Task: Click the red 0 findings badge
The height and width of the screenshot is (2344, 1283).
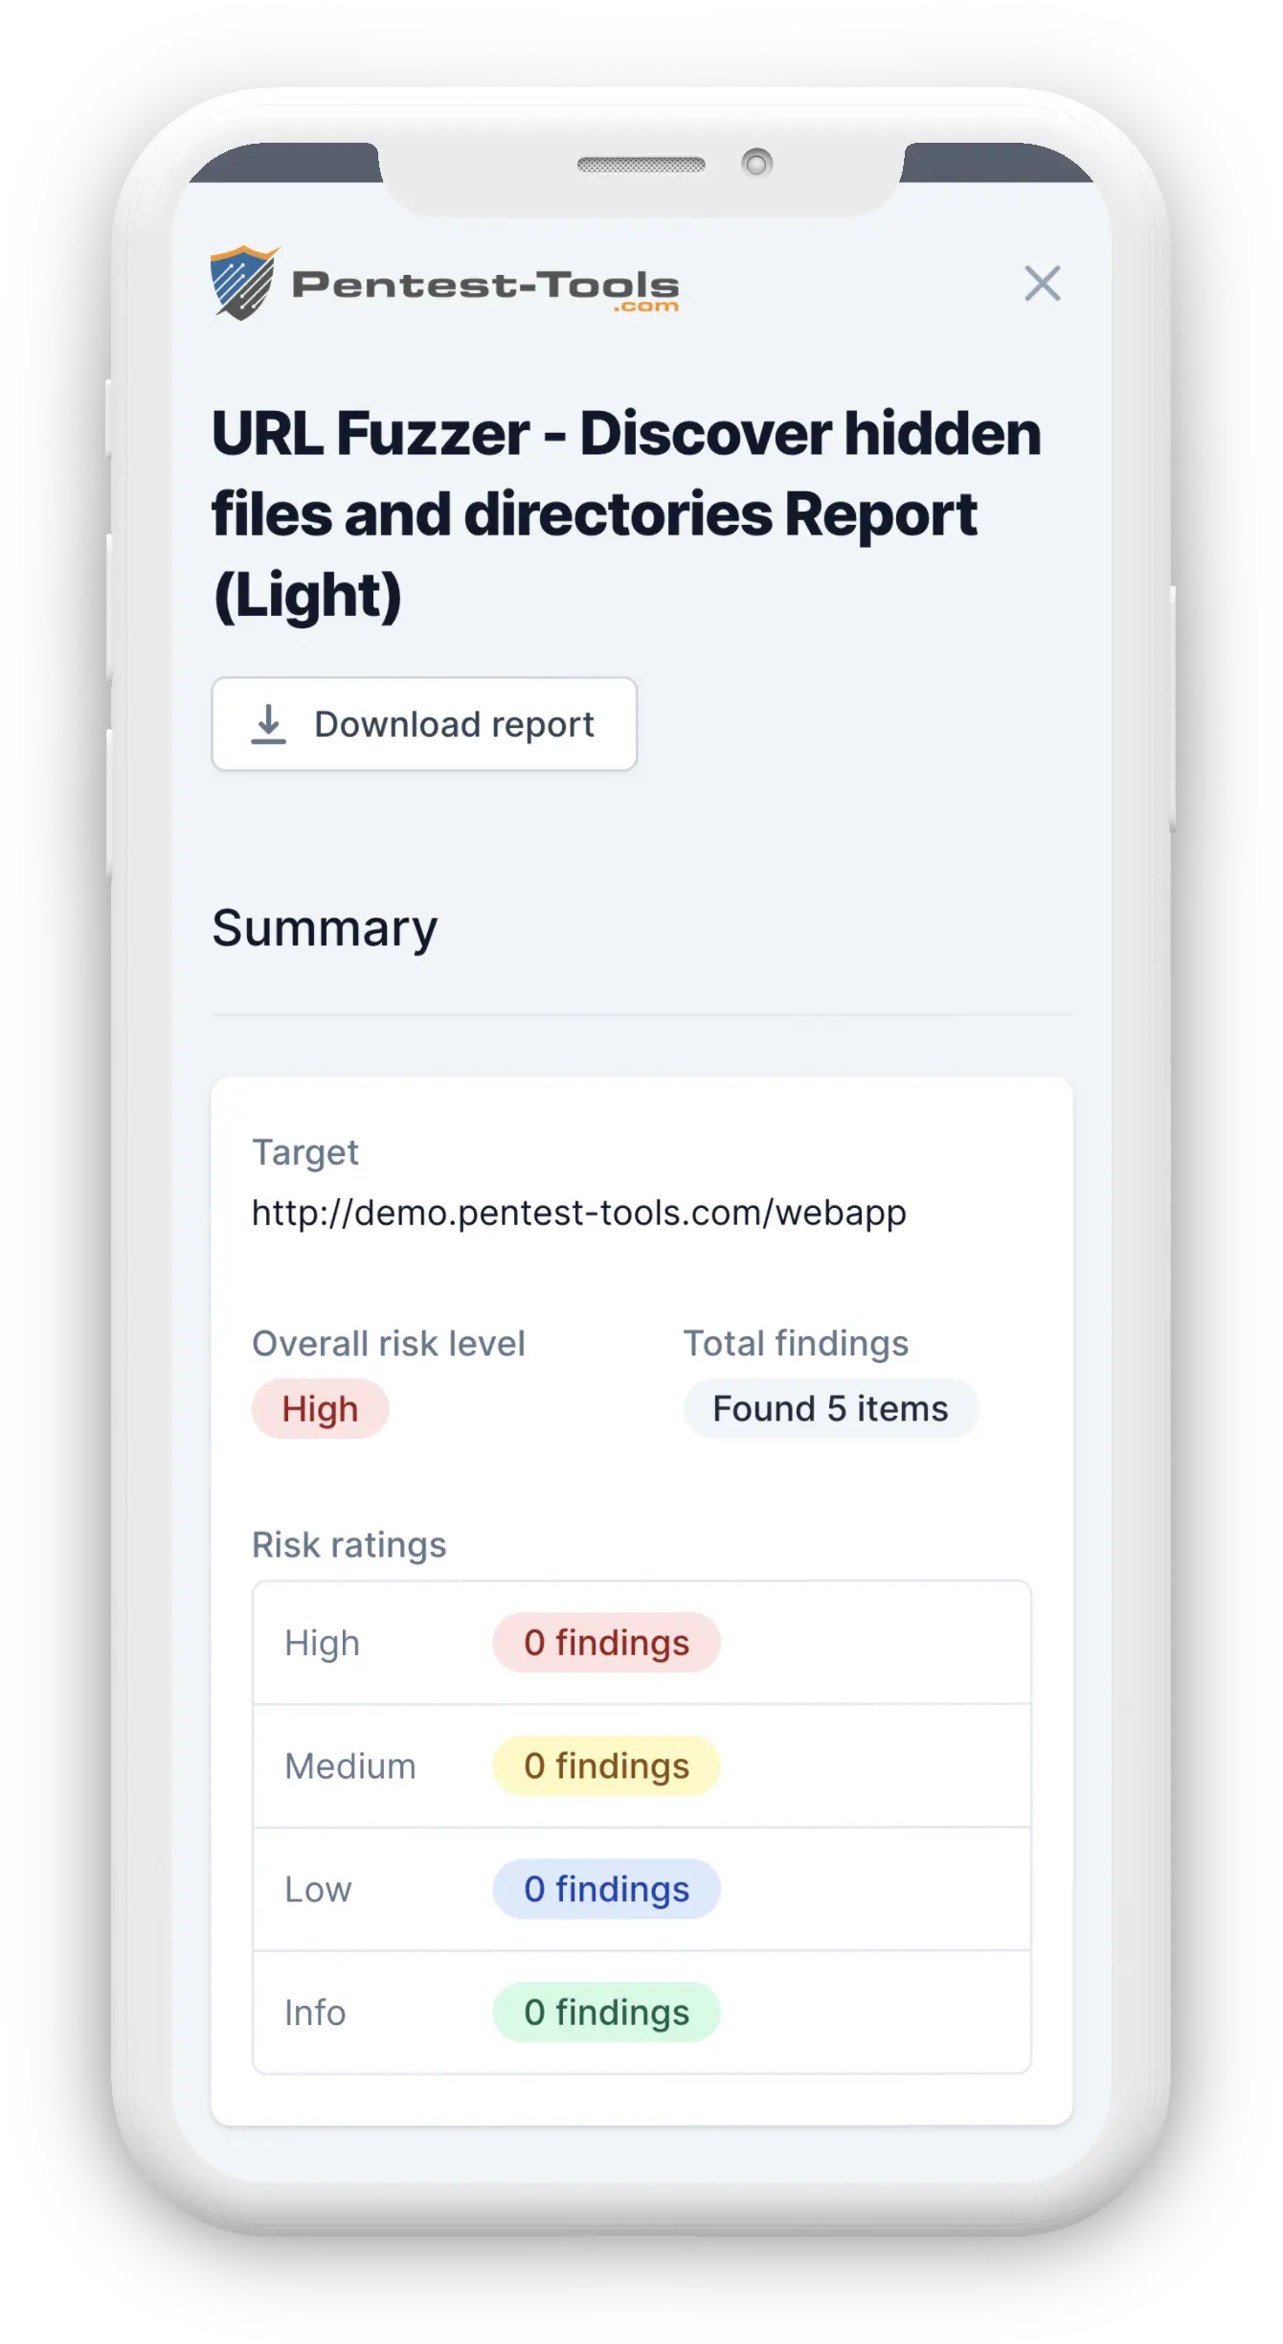Action: 606,1643
